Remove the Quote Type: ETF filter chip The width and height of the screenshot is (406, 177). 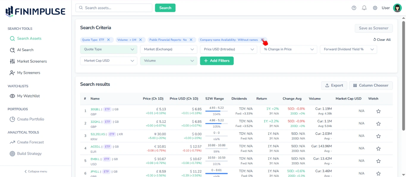tap(108, 40)
